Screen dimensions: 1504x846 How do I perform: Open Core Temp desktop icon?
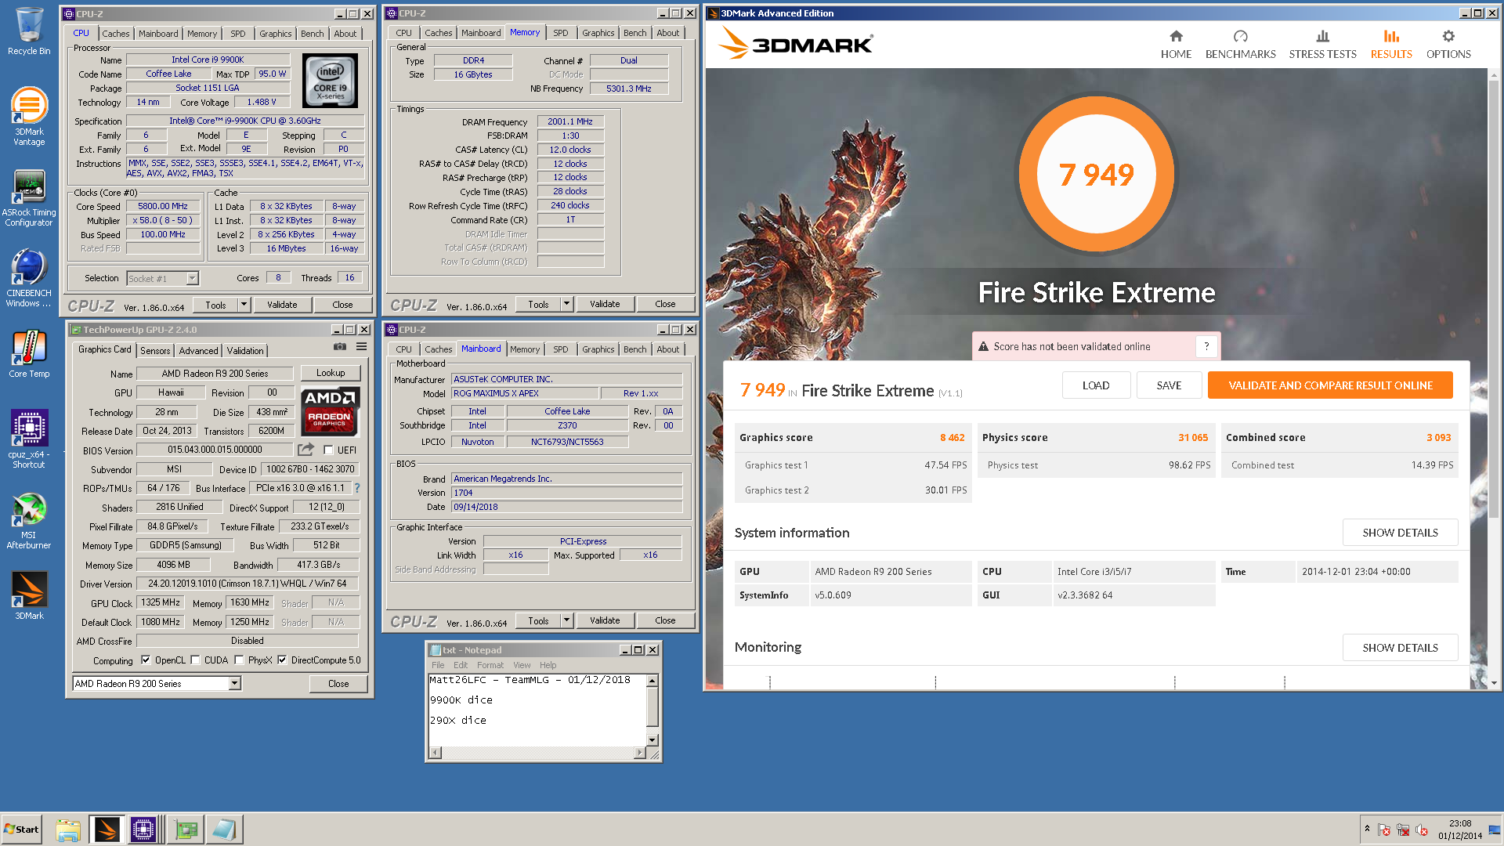tap(29, 354)
